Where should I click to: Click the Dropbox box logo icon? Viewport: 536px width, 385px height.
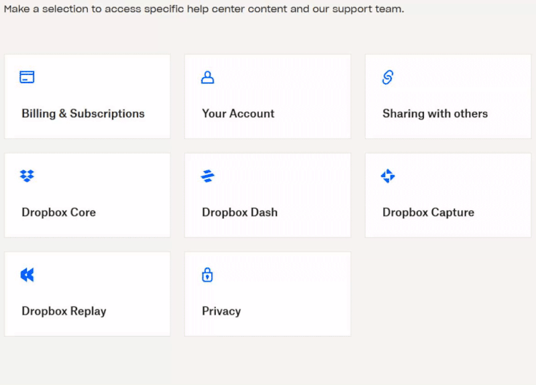tap(27, 176)
